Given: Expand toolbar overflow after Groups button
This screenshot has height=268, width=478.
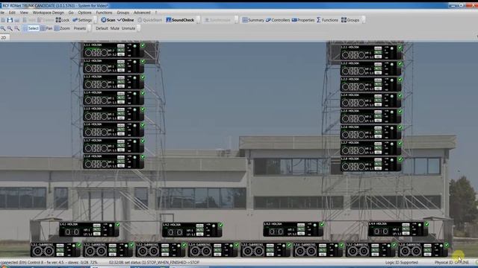Looking at the screenshot, I should click(x=363, y=20).
